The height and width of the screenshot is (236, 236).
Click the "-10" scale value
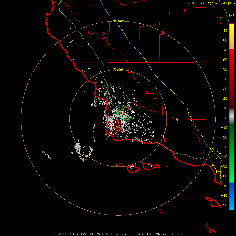[224, 128]
